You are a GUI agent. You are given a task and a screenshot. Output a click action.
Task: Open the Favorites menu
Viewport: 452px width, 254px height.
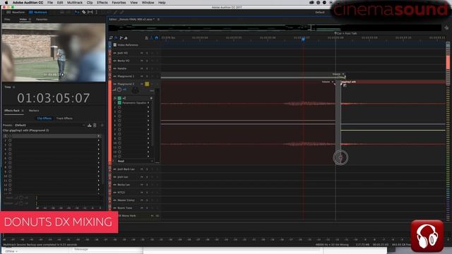(x=119, y=3)
